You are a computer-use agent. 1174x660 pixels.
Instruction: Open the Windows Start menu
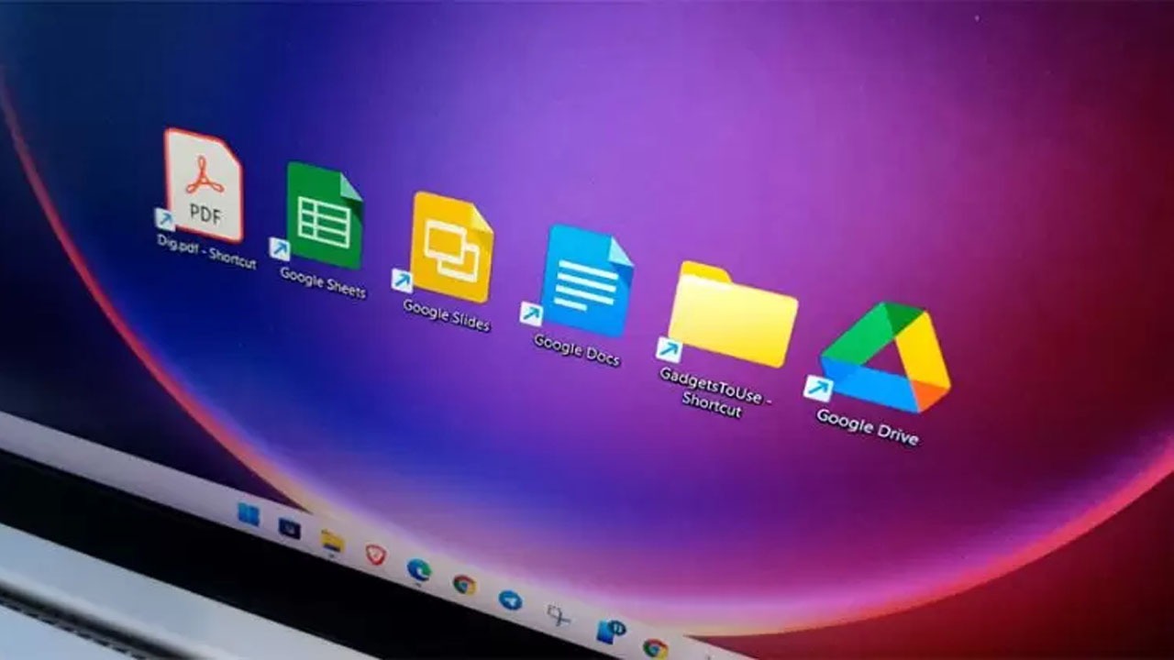pos(248,514)
